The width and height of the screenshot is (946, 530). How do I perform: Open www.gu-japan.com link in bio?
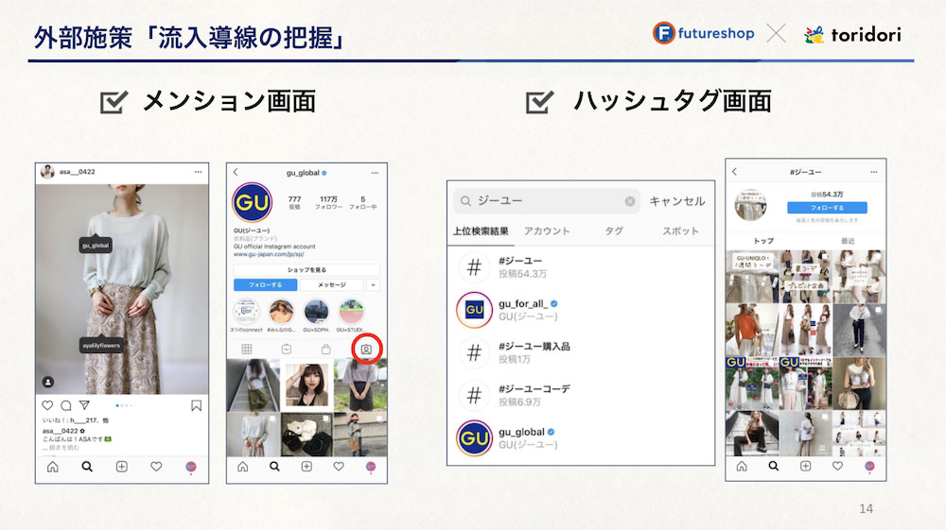point(269,254)
